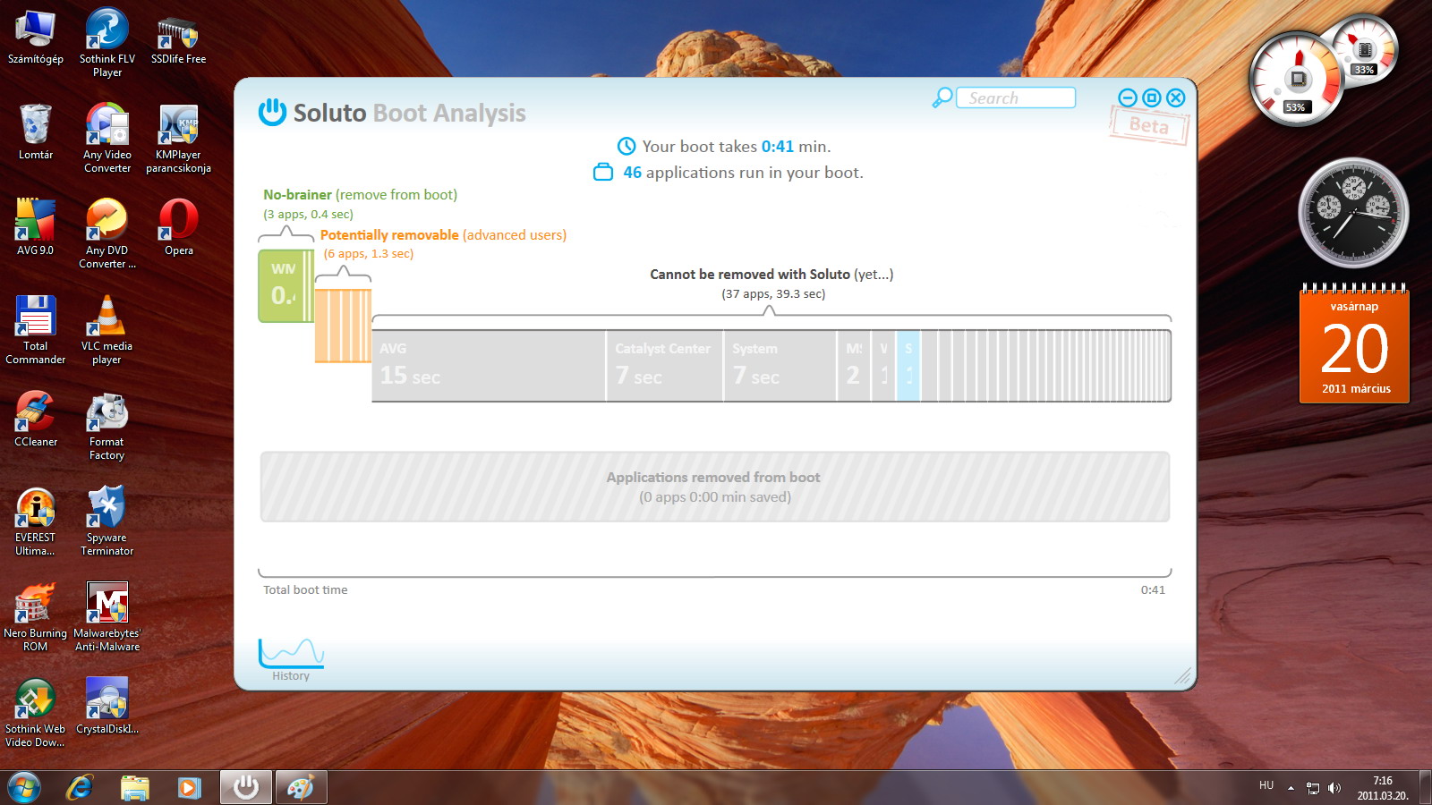Viewport: 1432px width, 805px height.
Task: Open CCleaner desktop shortcut
Action: point(36,419)
